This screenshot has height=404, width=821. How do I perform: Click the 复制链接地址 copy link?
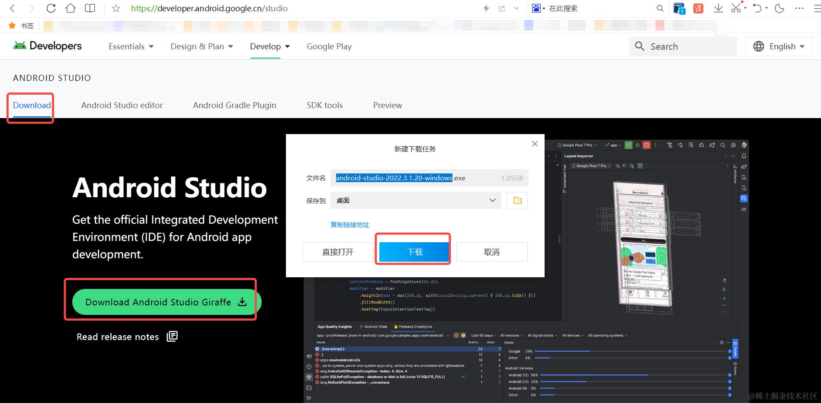click(350, 224)
